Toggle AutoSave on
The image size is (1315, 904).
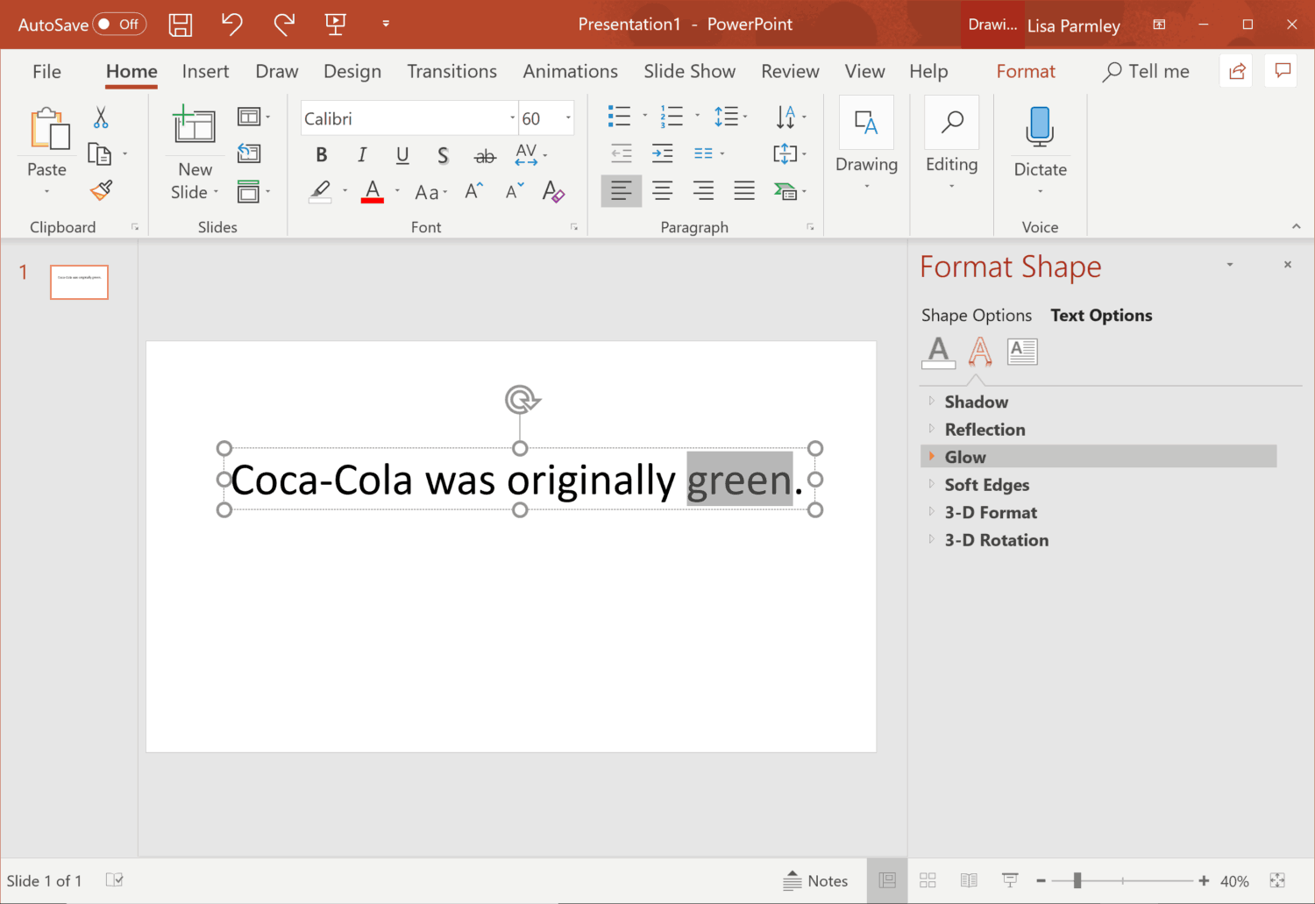pos(119,25)
